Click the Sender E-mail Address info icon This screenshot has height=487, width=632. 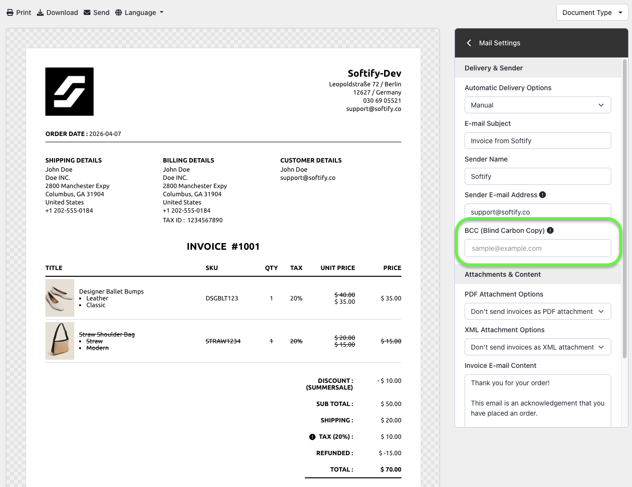coord(543,195)
